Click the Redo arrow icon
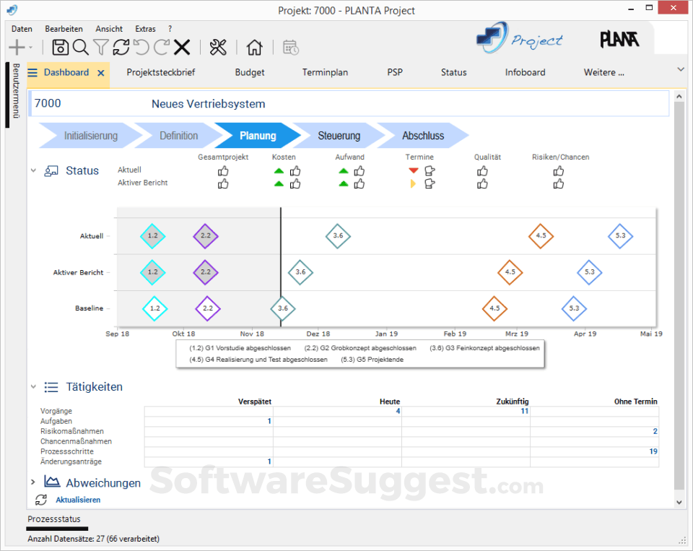 [162, 47]
